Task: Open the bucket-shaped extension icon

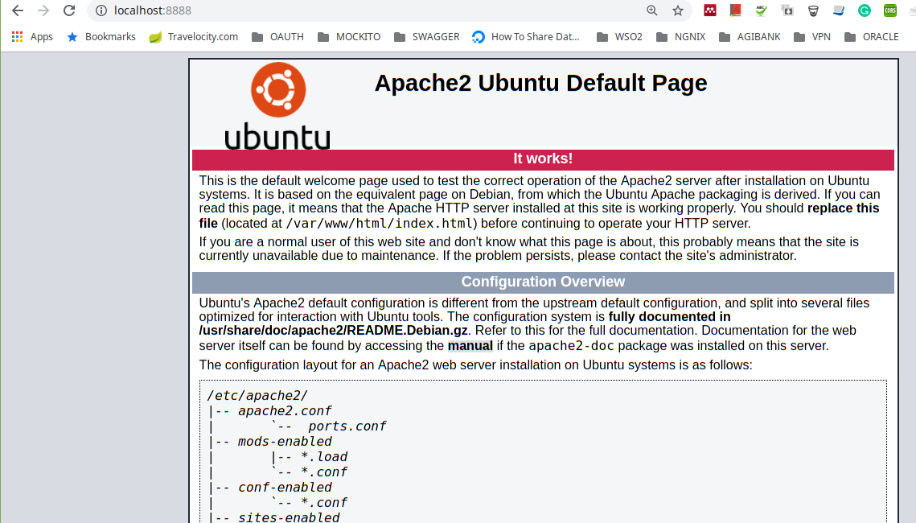Action: [813, 10]
